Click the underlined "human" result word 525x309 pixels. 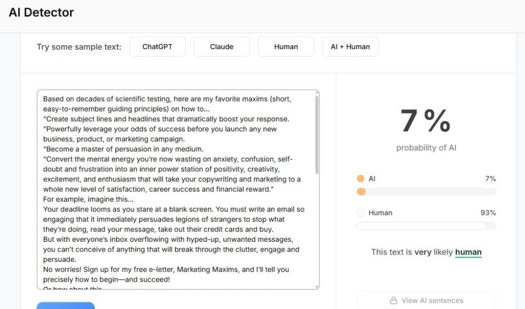[468, 252]
